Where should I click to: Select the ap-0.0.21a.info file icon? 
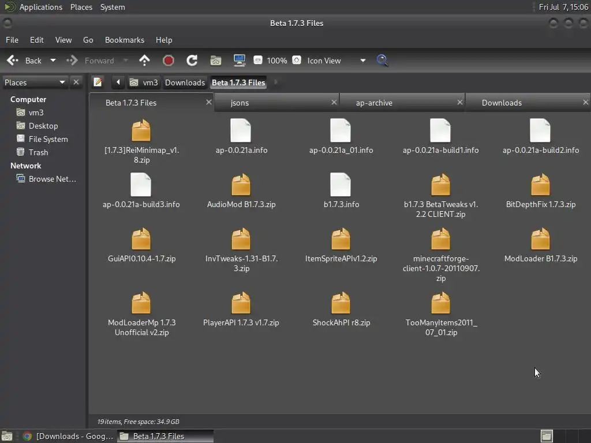(241, 130)
